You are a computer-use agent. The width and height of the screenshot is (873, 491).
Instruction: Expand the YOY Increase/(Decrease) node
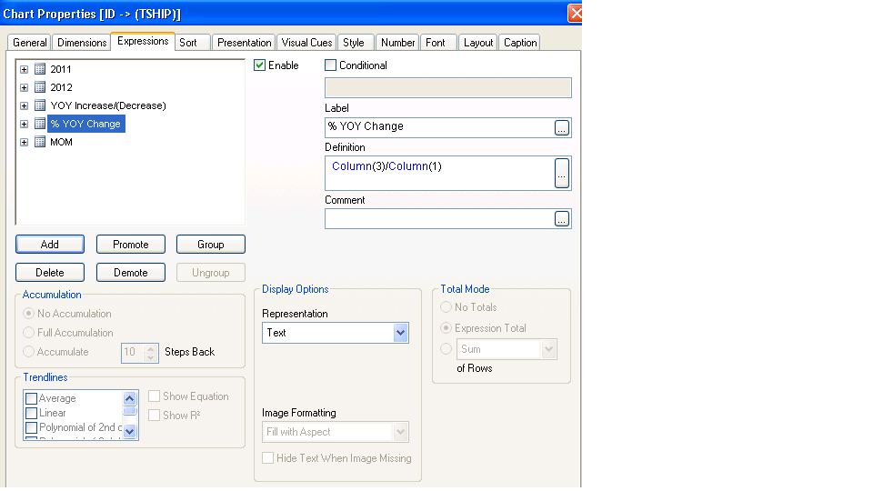coord(24,105)
